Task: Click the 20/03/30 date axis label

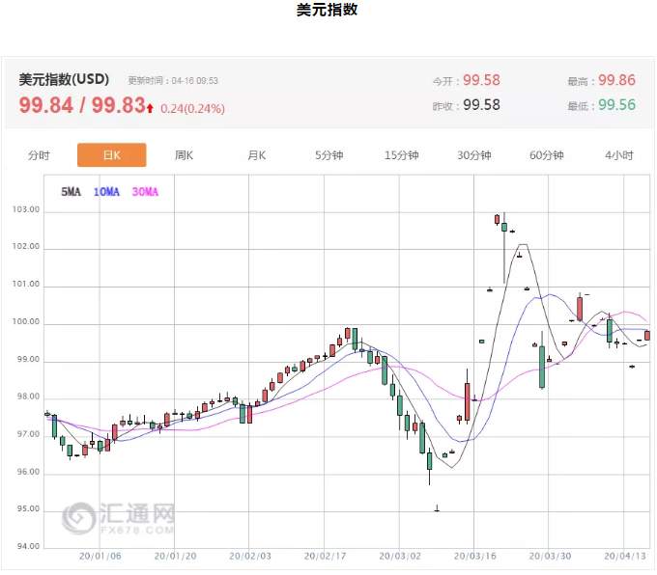Action: click(550, 556)
